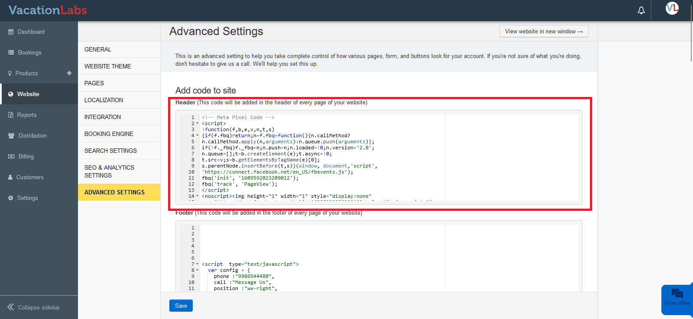Screen dimensions: 693x319
Task: Click the VacationLabs logo
Action: 48,10
